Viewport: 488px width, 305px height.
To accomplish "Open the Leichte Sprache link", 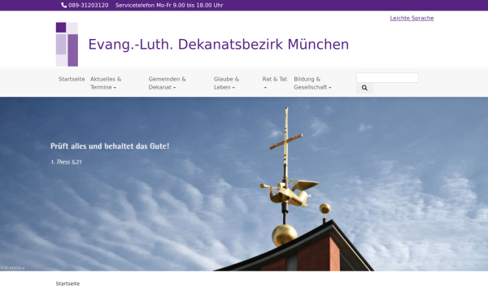I will [412, 18].
